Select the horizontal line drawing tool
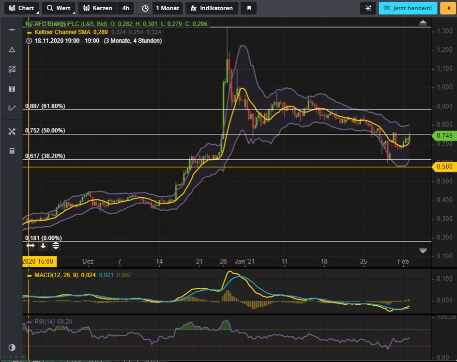This screenshot has width=457, height=362. point(12,30)
